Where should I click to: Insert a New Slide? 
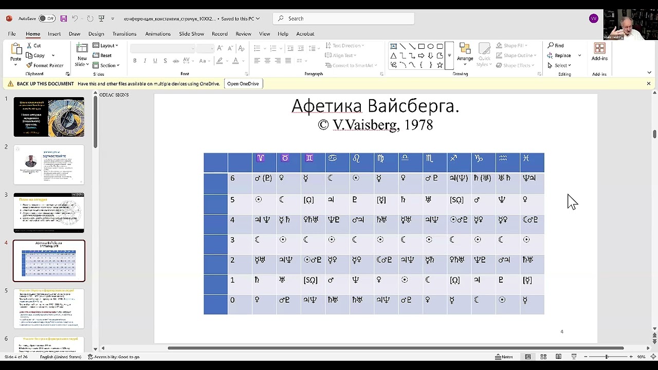[x=82, y=54]
